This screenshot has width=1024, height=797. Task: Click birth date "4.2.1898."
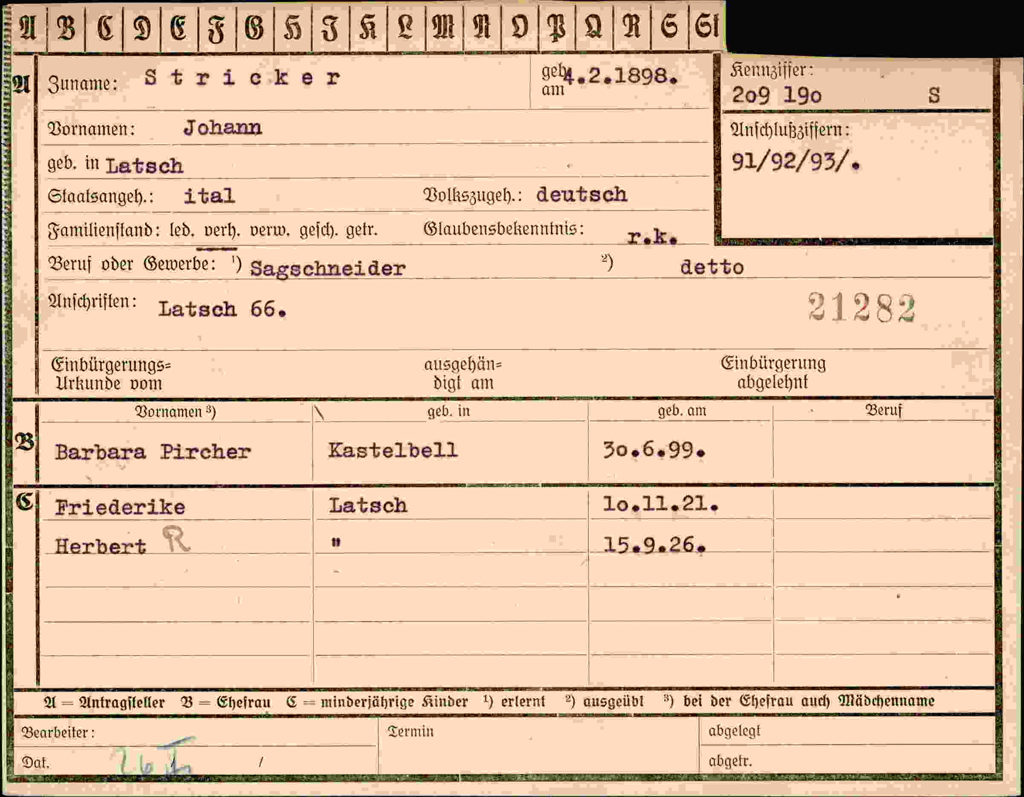click(621, 76)
